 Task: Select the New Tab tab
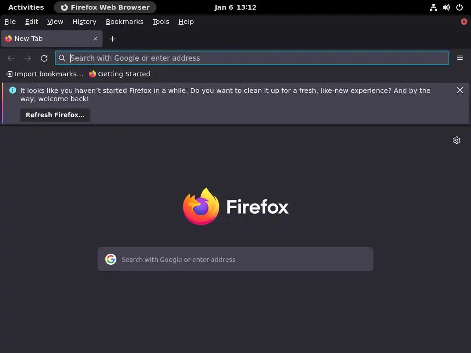coord(52,39)
